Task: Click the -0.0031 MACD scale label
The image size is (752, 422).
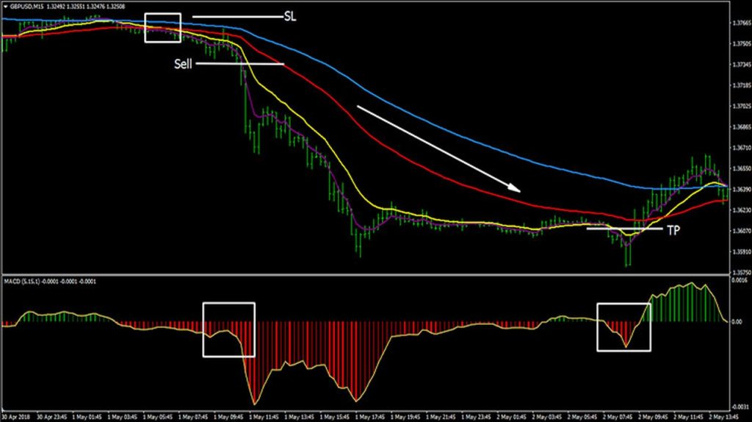Action: [x=741, y=407]
